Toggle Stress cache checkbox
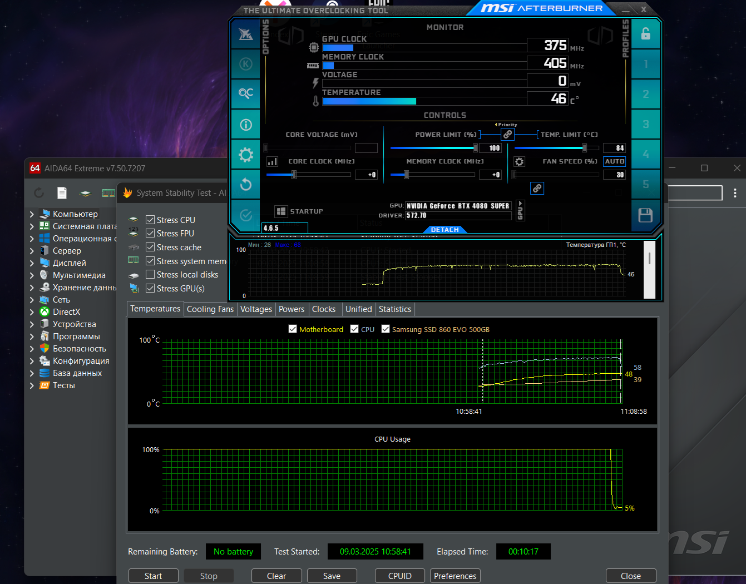The height and width of the screenshot is (584, 746). coord(150,247)
